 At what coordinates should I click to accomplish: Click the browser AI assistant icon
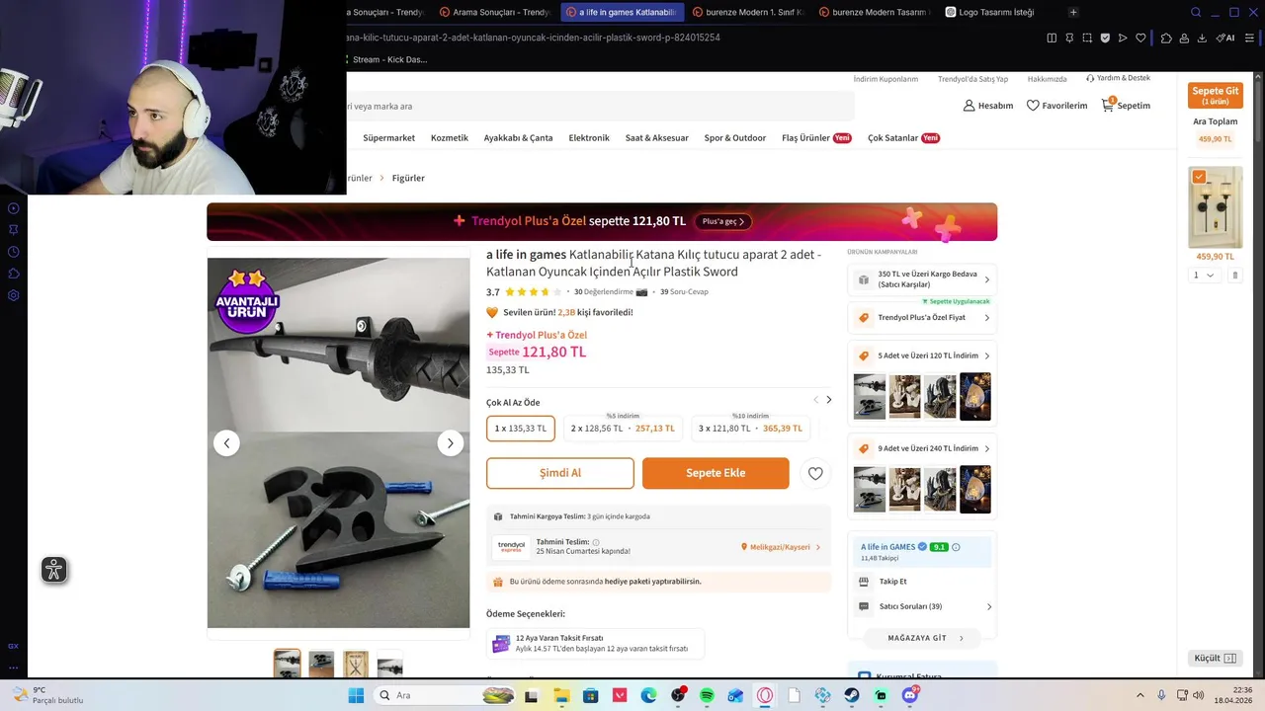1225,38
